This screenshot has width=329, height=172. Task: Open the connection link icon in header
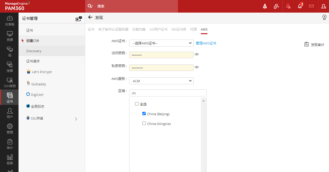(276, 6)
